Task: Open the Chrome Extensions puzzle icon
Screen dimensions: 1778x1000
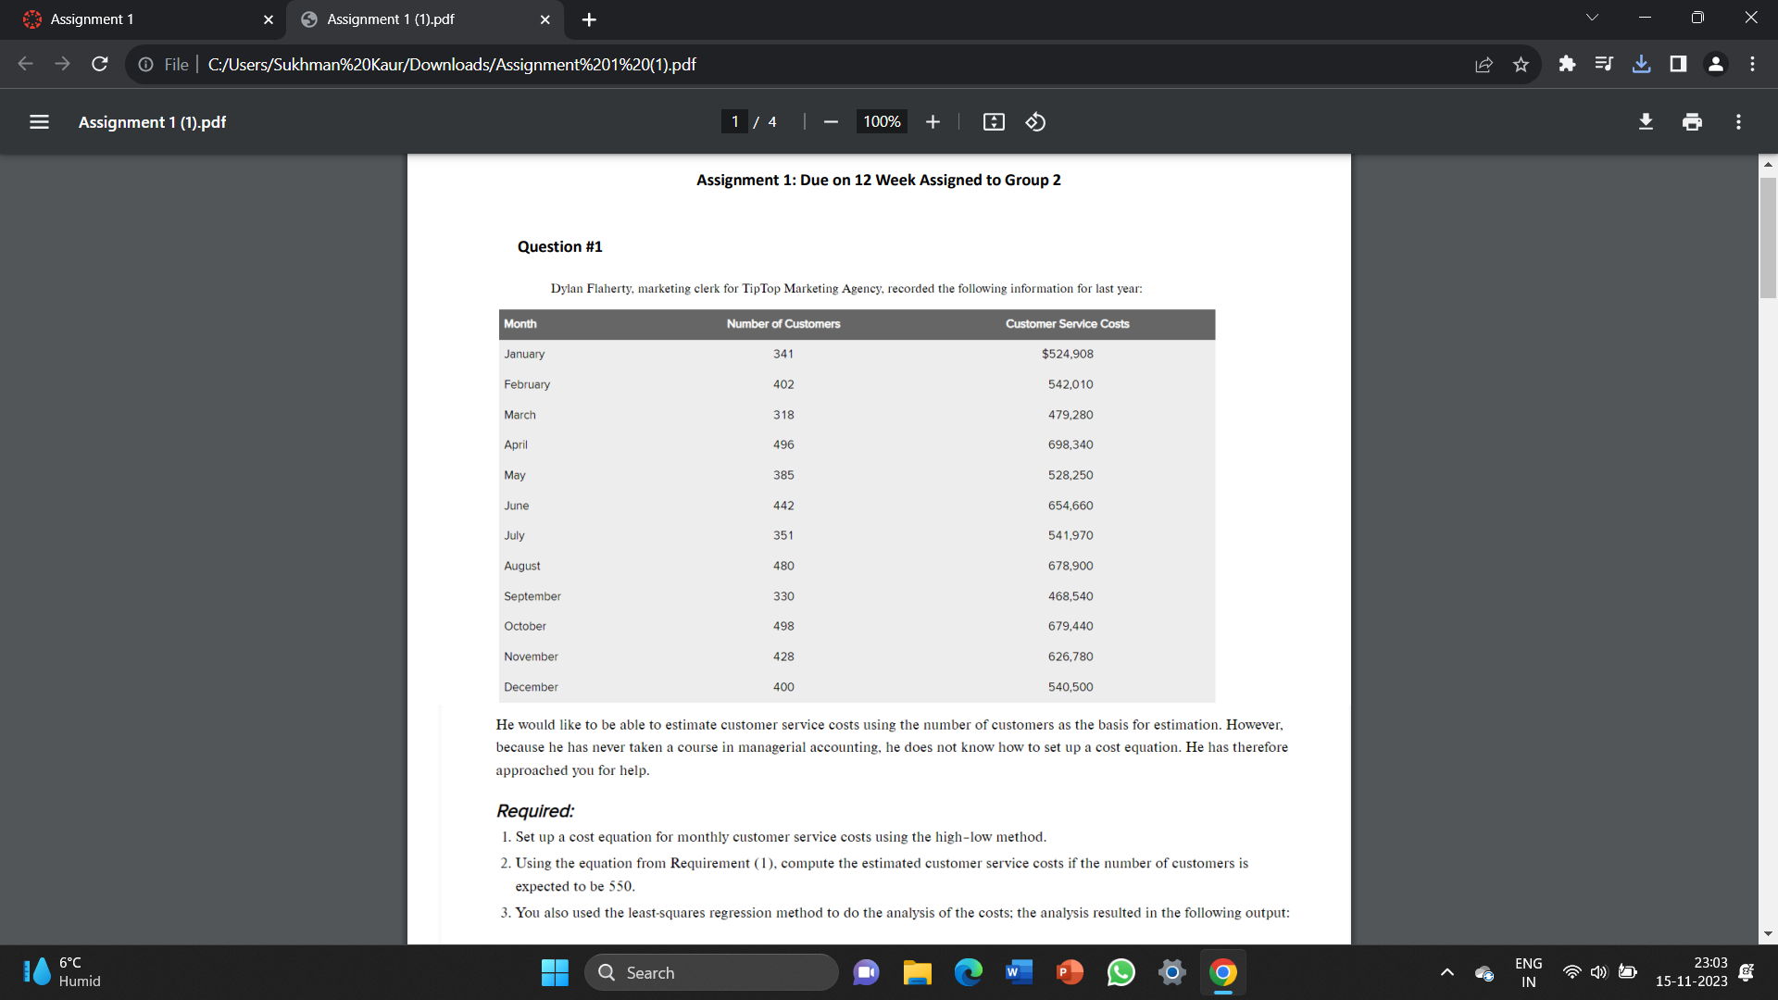Action: 1567,64
